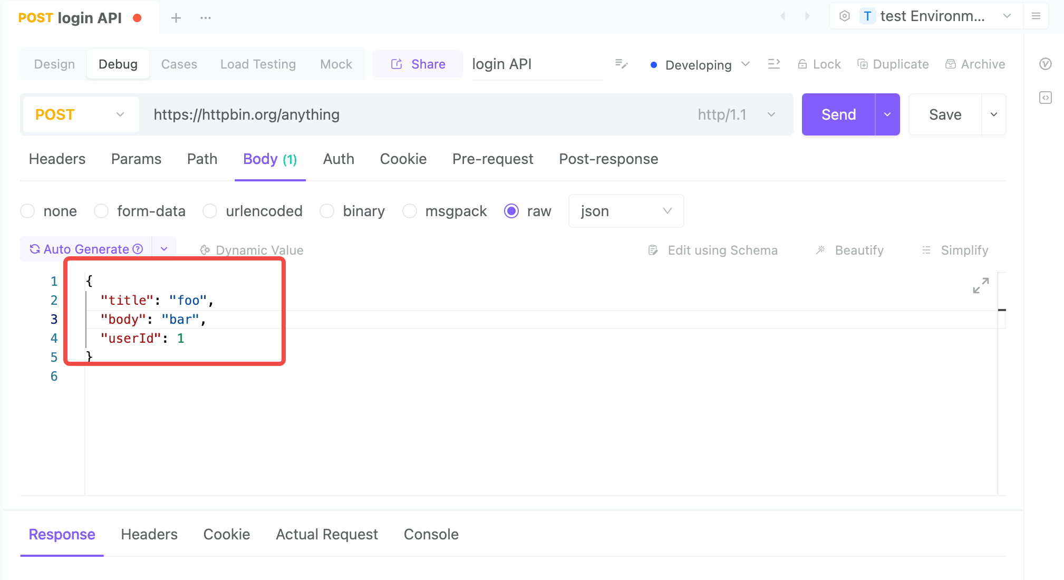The height and width of the screenshot is (580, 1064).
Task: Open the Developing status dropdown
Action: [700, 65]
